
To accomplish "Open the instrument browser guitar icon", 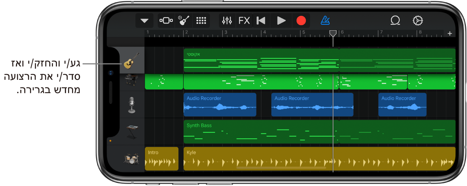I will 184,21.
